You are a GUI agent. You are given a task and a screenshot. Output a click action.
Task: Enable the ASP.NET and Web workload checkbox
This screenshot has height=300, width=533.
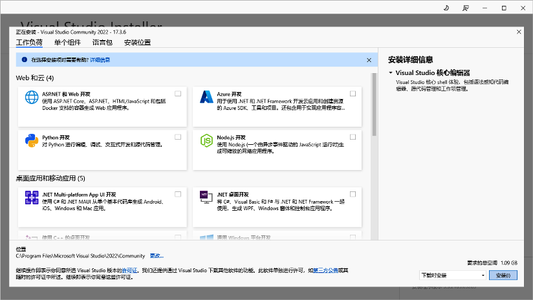point(178,94)
